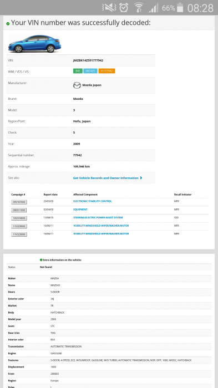Tap the cellular signal strength icon
The image size is (218, 388).
tap(154, 8)
